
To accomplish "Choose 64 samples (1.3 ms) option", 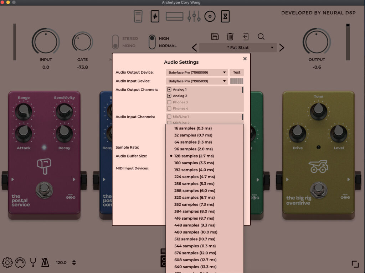I will click(x=193, y=142).
